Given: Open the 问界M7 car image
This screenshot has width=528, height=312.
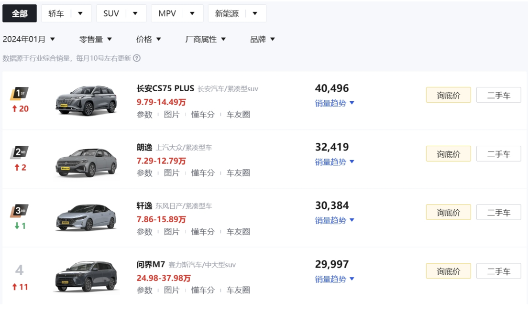Looking at the screenshot, I should pos(86,276).
